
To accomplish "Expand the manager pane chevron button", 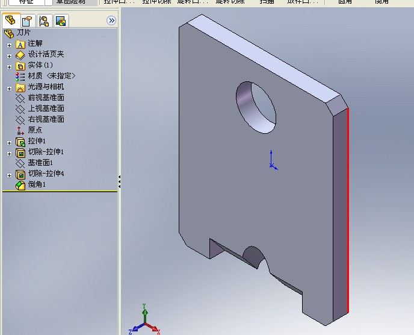I will click(x=111, y=20).
